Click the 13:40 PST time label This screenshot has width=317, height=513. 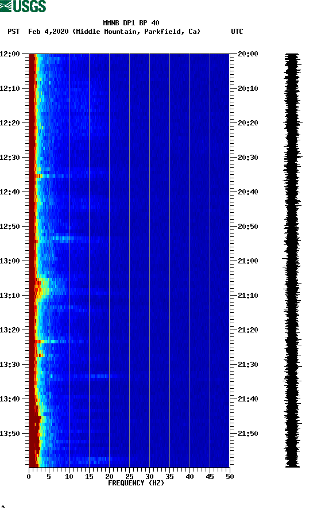10,399
